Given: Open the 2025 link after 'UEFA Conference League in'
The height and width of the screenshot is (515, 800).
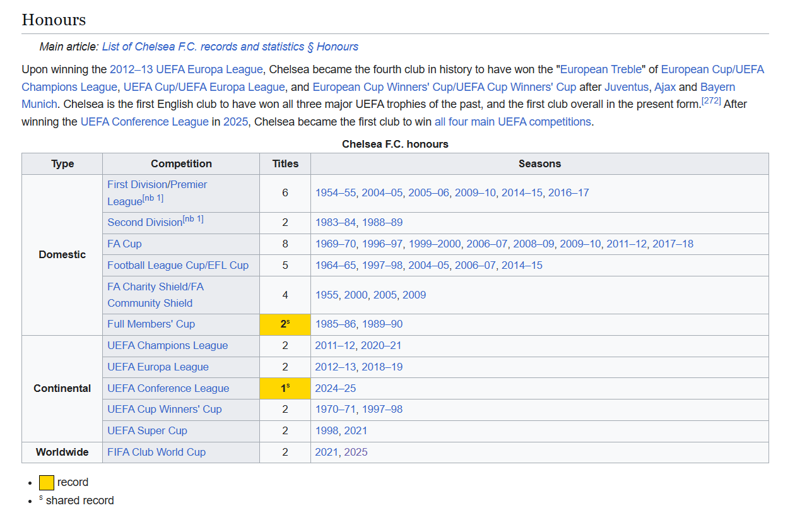Looking at the screenshot, I should 235,122.
